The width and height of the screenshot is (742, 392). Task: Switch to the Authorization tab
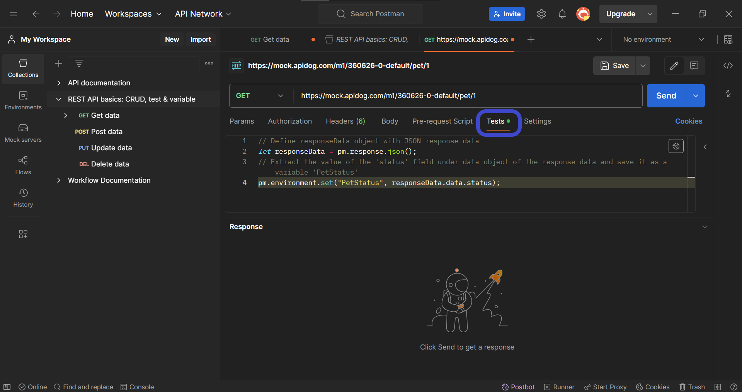click(290, 121)
